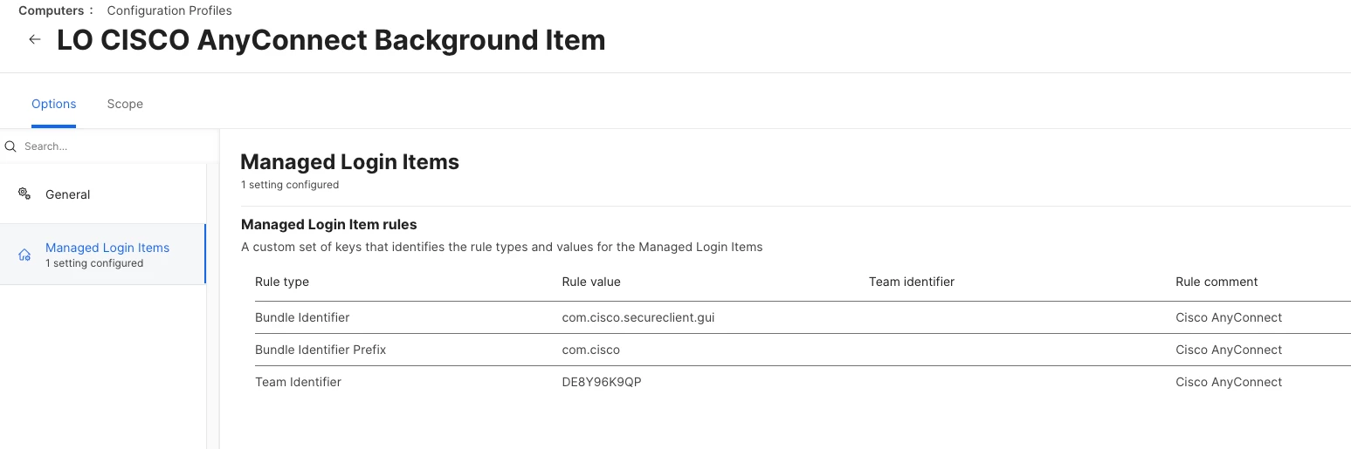Click the Rule type column header
Screen dimensions: 1351x449
[282, 282]
